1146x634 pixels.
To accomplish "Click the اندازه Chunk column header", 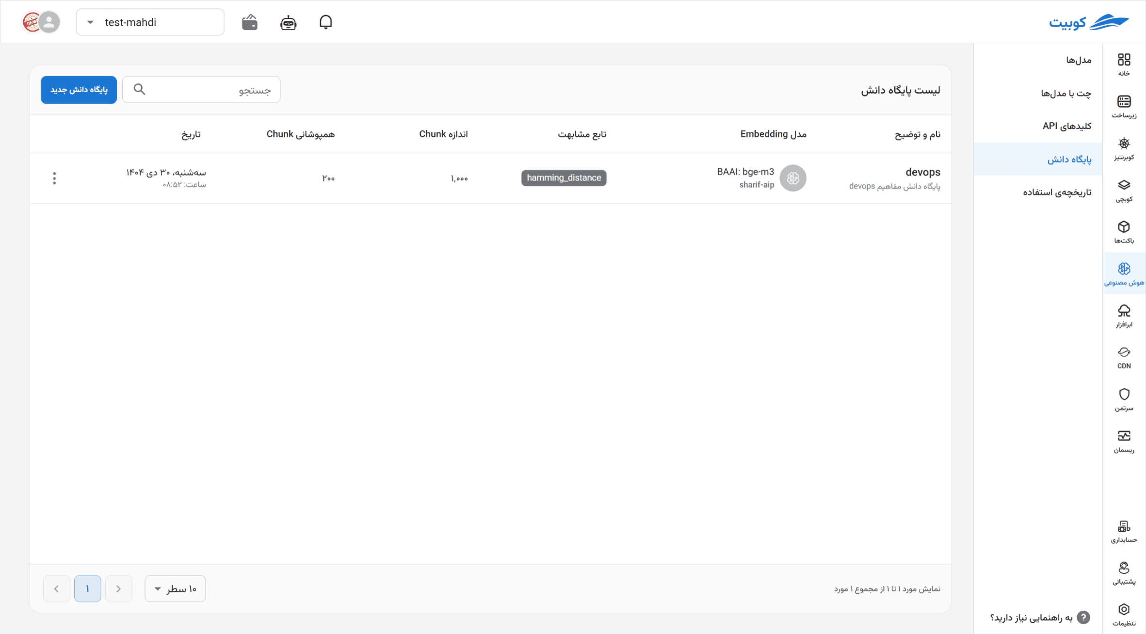I will 443,134.
